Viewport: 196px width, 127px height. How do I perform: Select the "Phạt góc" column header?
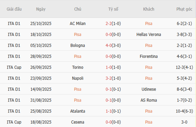click(184, 9)
